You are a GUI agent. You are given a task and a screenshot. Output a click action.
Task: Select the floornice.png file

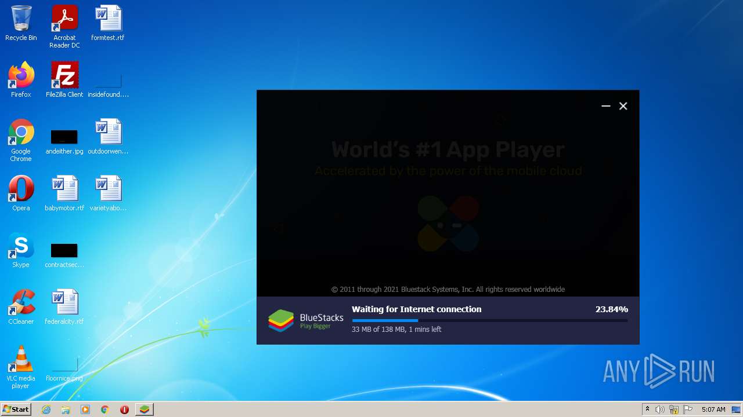click(64, 370)
